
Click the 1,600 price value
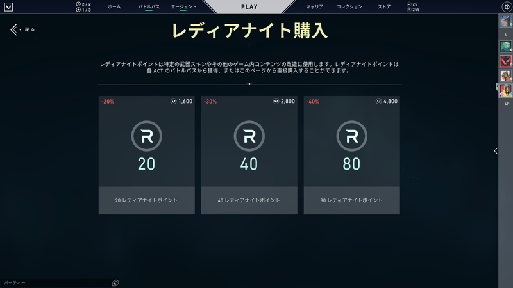point(185,102)
